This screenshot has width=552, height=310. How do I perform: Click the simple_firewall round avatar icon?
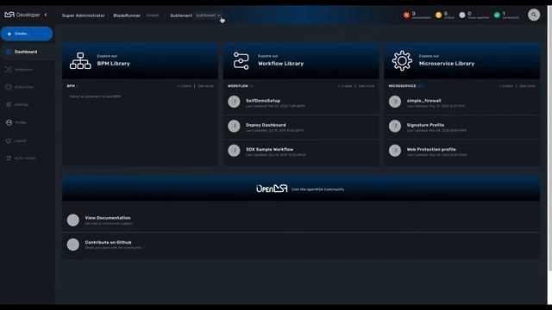pyautogui.click(x=395, y=102)
